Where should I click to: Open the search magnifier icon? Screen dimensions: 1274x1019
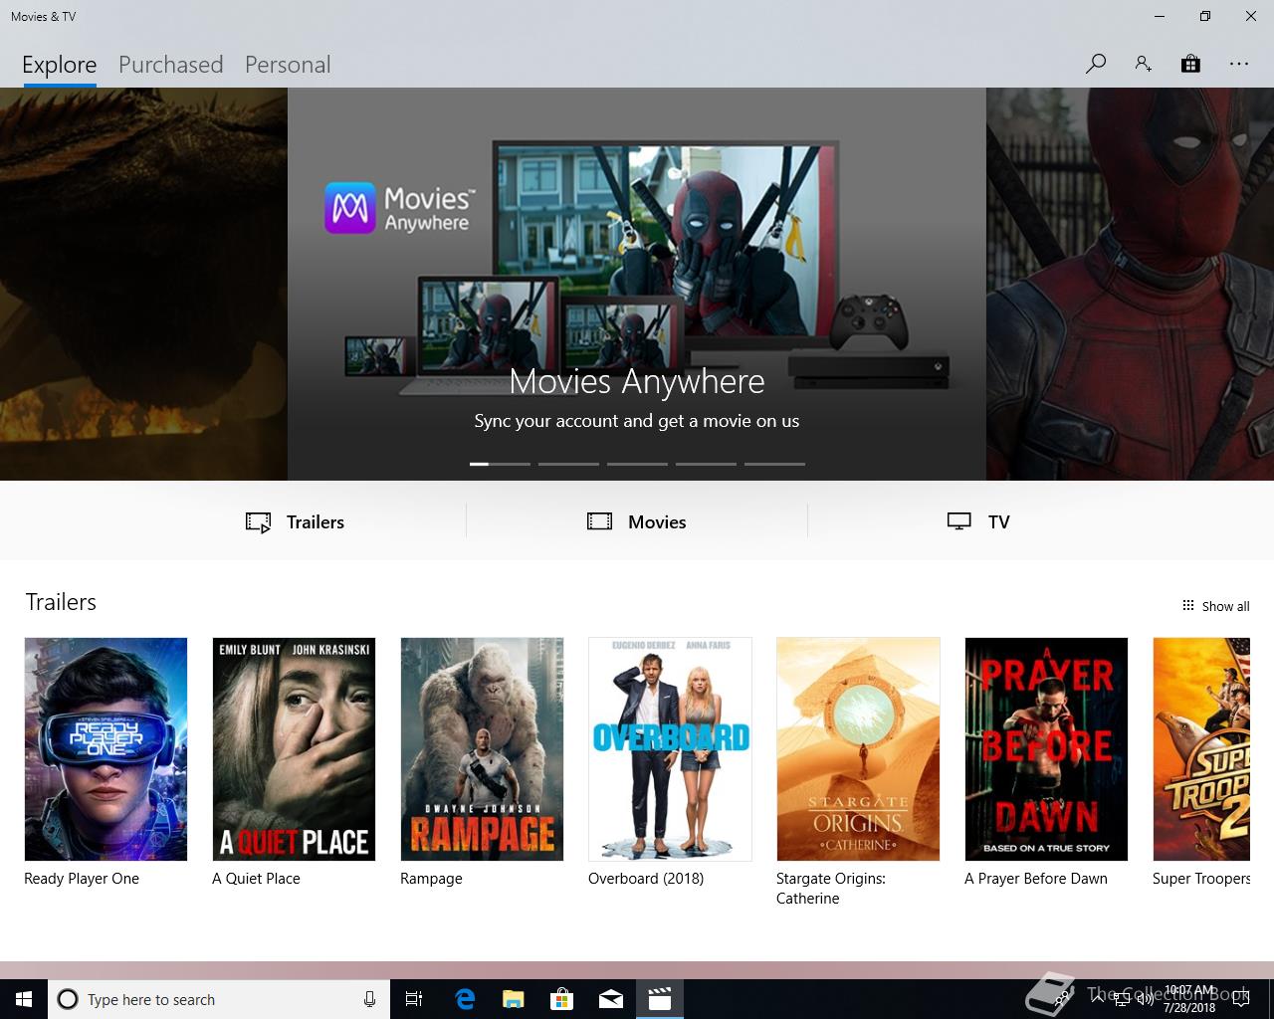pyautogui.click(x=1095, y=65)
